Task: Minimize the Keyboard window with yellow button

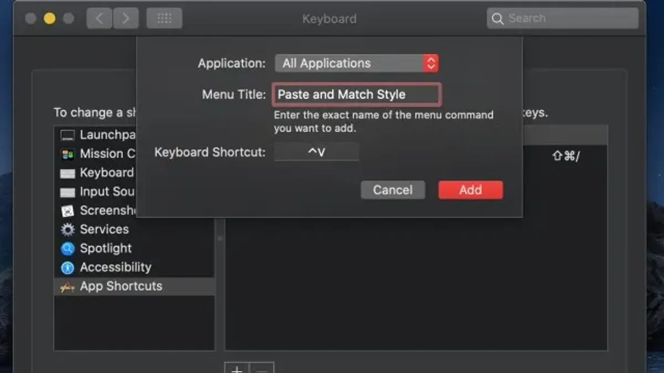Action: click(x=49, y=19)
